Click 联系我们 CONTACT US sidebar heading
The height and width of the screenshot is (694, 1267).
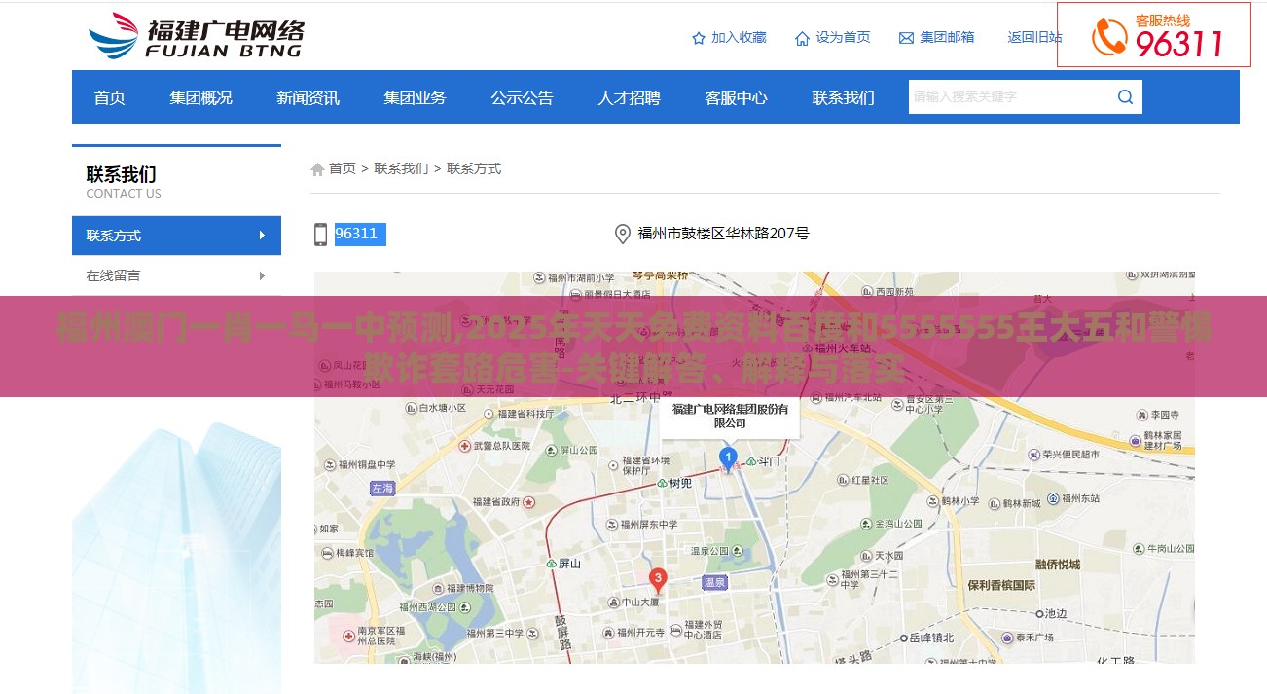(124, 182)
